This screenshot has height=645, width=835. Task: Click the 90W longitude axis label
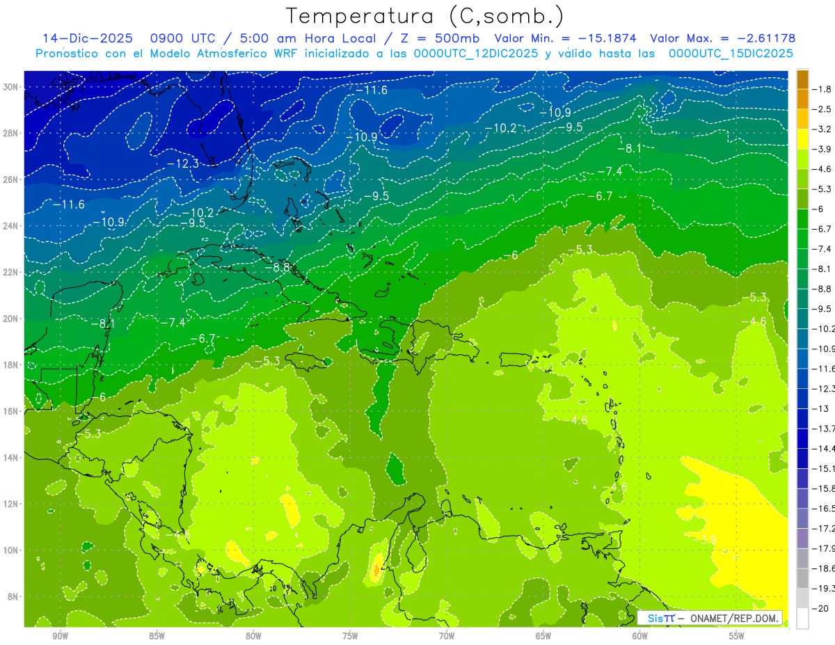[60, 636]
